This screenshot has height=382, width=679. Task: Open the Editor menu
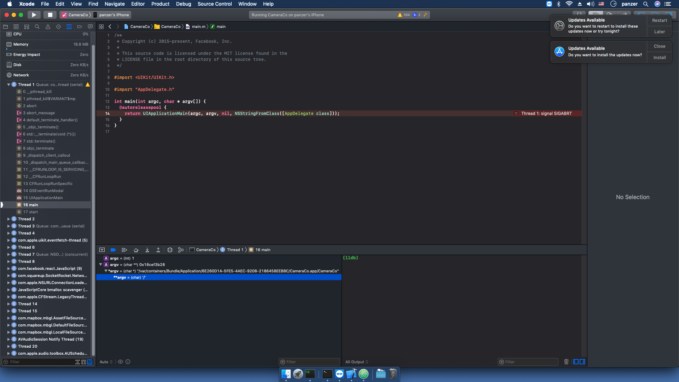click(x=138, y=4)
